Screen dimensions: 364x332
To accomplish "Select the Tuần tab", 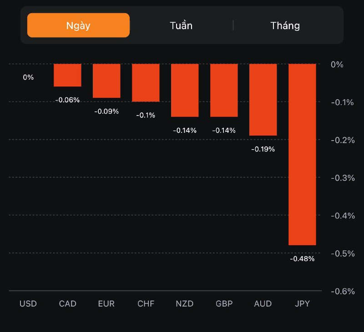I will pos(181,25).
